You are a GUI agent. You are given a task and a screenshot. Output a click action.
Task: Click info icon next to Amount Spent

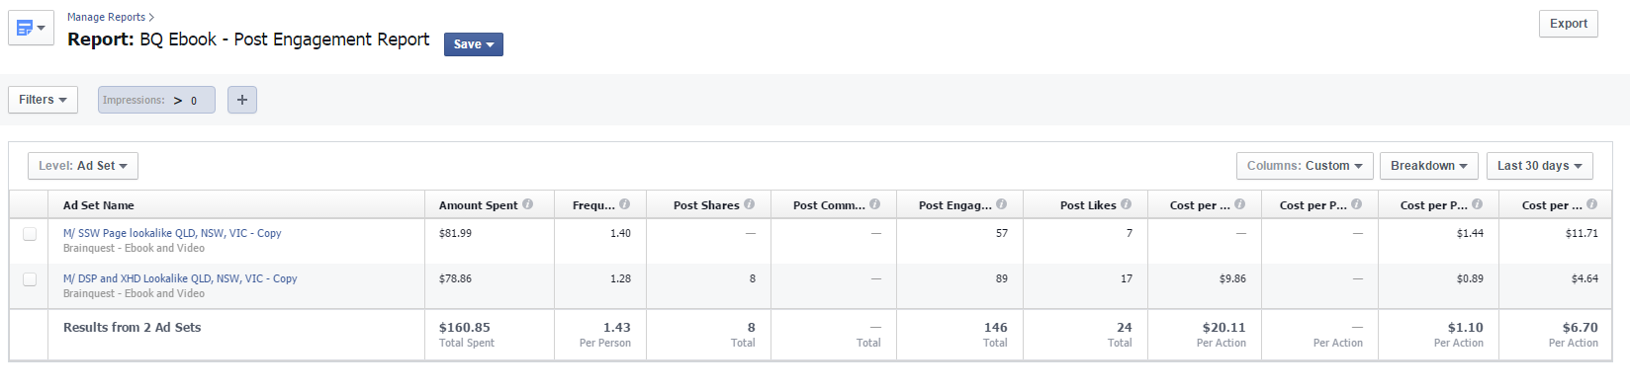point(527,204)
